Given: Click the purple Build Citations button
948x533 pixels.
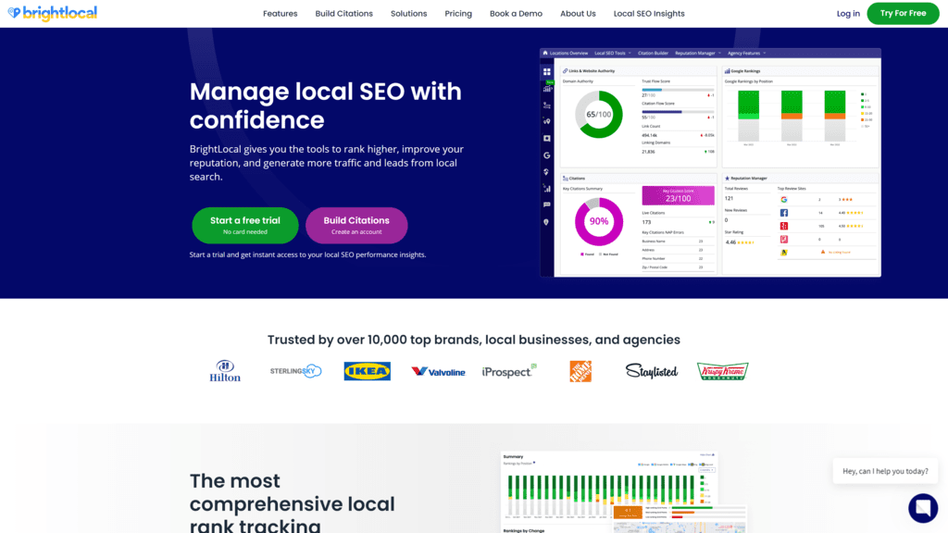Looking at the screenshot, I should pyautogui.click(x=356, y=226).
